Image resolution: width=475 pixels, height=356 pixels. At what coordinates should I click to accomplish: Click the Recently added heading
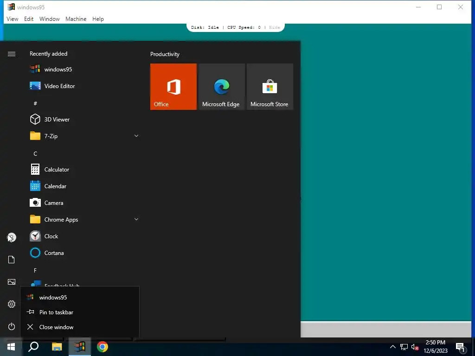click(48, 54)
